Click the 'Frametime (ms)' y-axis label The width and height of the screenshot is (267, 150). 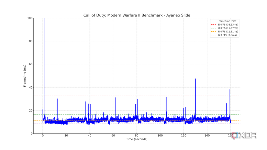click(x=25, y=76)
